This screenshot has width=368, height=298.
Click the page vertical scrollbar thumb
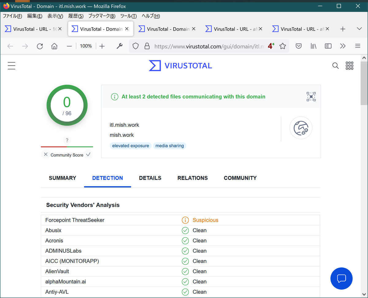point(364,83)
